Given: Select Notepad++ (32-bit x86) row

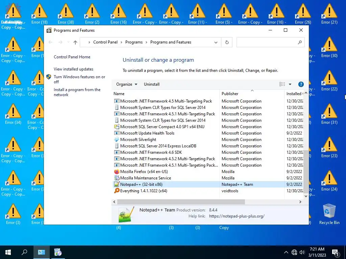Looking at the screenshot, I should coord(208,184).
